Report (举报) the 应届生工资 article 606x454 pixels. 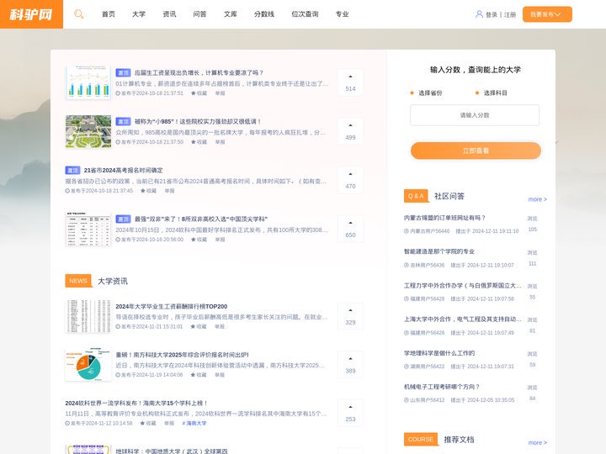pyautogui.click(x=220, y=93)
